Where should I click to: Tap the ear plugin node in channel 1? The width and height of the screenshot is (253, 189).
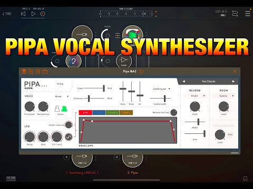coord(73,61)
